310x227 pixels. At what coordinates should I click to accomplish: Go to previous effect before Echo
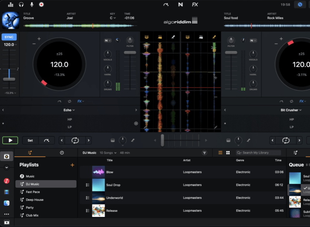click(x=3, y=110)
